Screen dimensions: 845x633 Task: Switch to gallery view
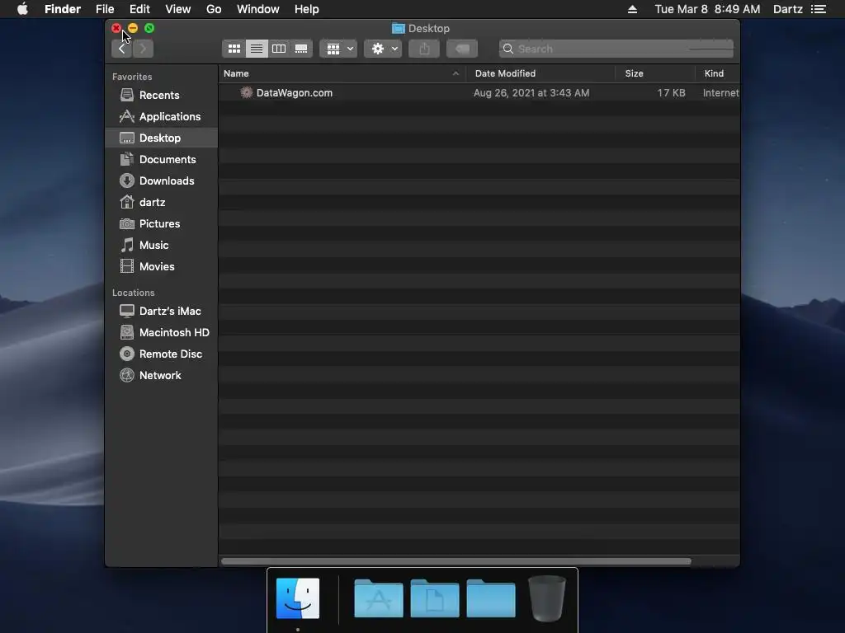301,49
